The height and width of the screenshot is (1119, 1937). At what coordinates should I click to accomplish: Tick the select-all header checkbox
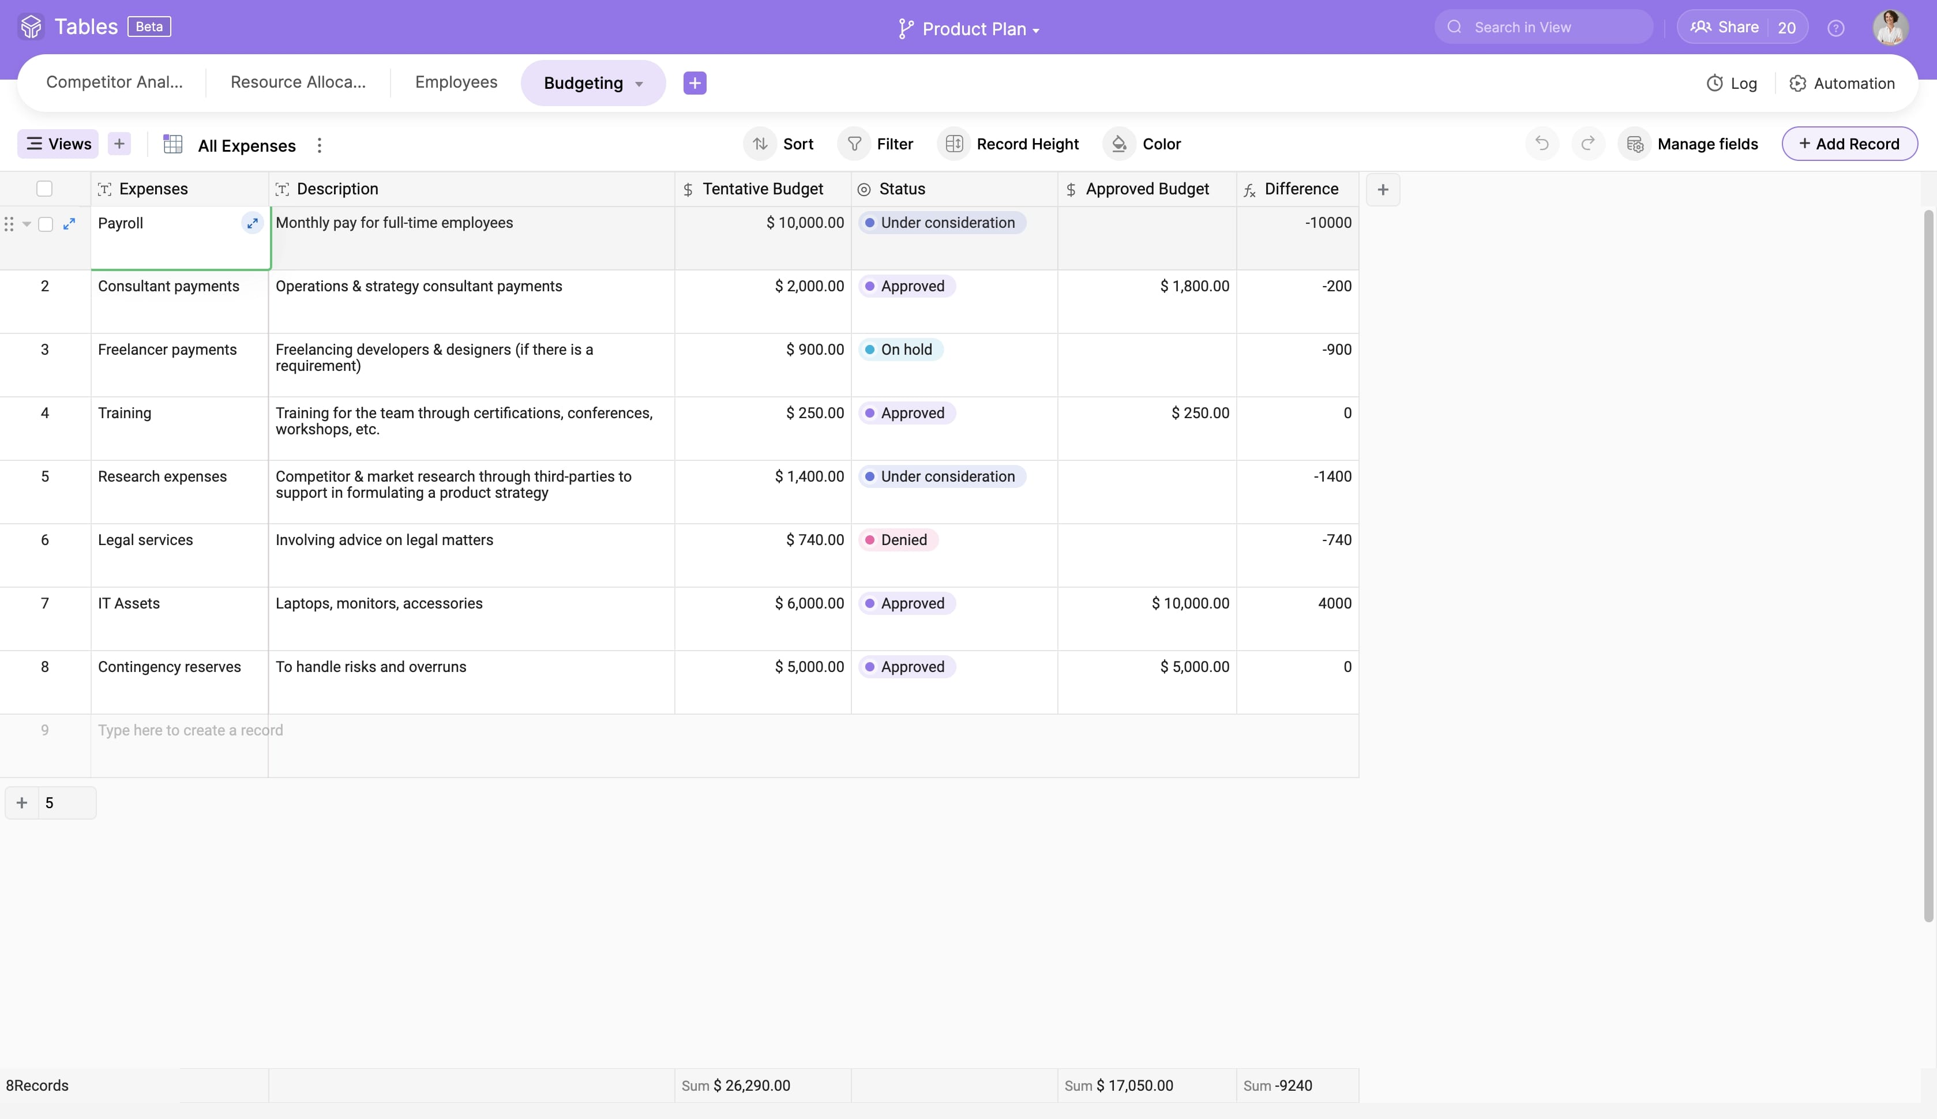44,189
